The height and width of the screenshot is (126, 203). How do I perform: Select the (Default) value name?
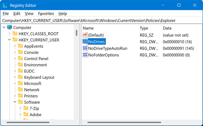point(96,35)
